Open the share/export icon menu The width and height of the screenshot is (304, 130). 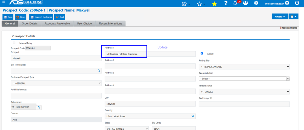point(186,4)
